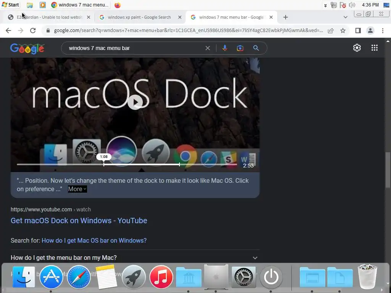The width and height of the screenshot is (391, 293).
Task: Expand 'How do I get the menu bar on my Mac?'
Action: pos(135,258)
